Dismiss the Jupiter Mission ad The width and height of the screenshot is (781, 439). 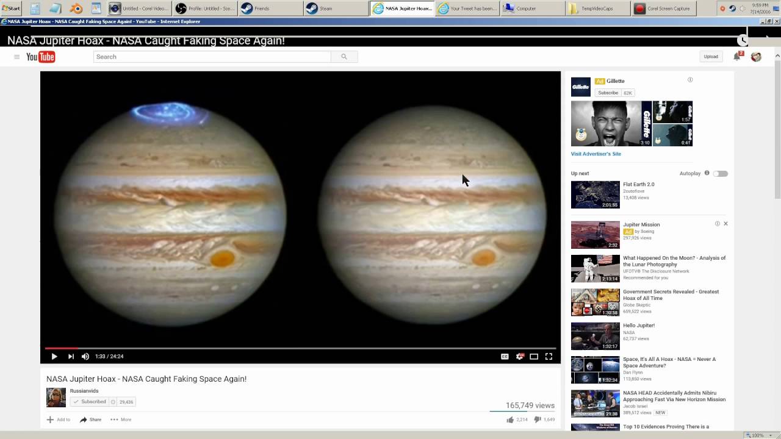coord(725,224)
